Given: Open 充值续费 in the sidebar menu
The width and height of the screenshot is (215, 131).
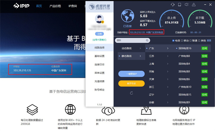Looking at the screenshot, I should [x=99, y=81].
